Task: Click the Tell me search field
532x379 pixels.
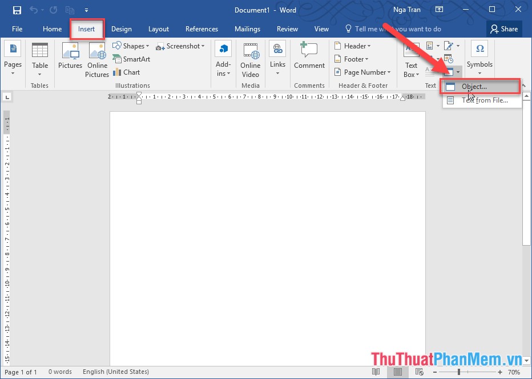Action: coord(393,29)
